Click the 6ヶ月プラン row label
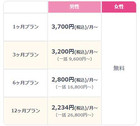 click(26, 83)
